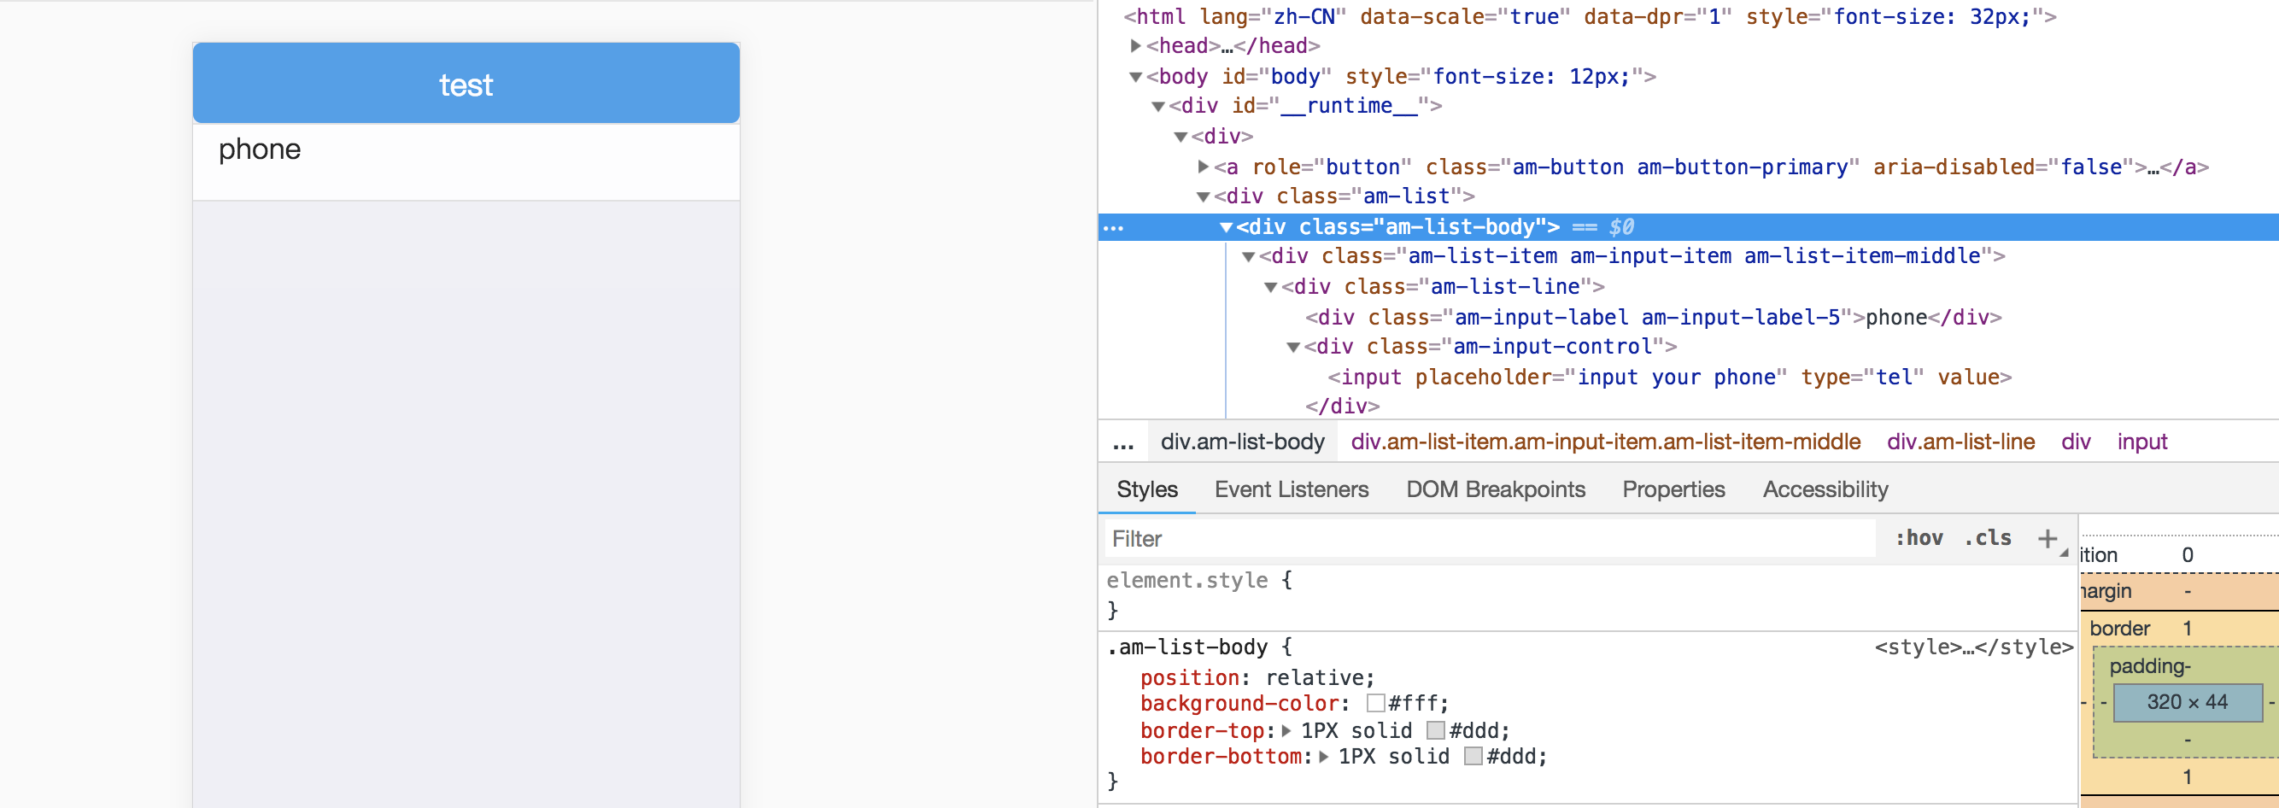Click the element.style rule block
2279x808 pixels.
click(x=1587, y=595)
